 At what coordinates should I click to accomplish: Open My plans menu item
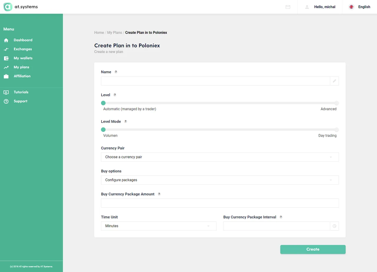click(x=22, y=67)
